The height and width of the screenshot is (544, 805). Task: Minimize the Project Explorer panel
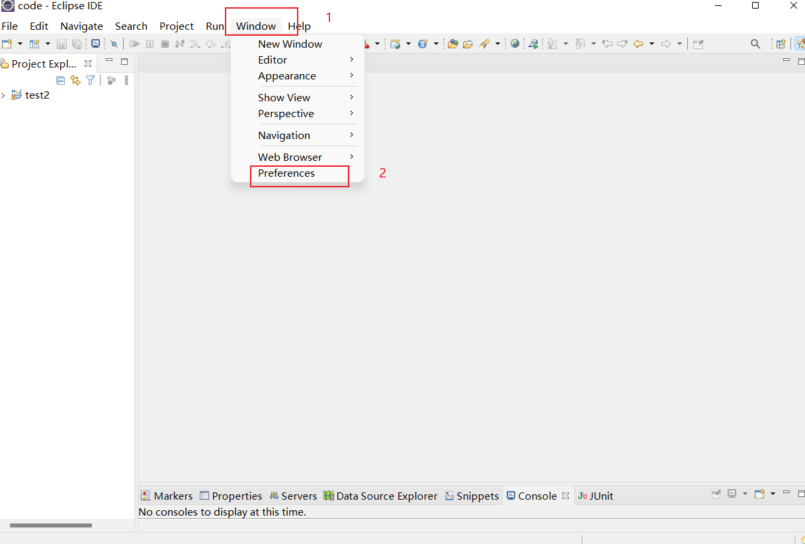[109, 61]
